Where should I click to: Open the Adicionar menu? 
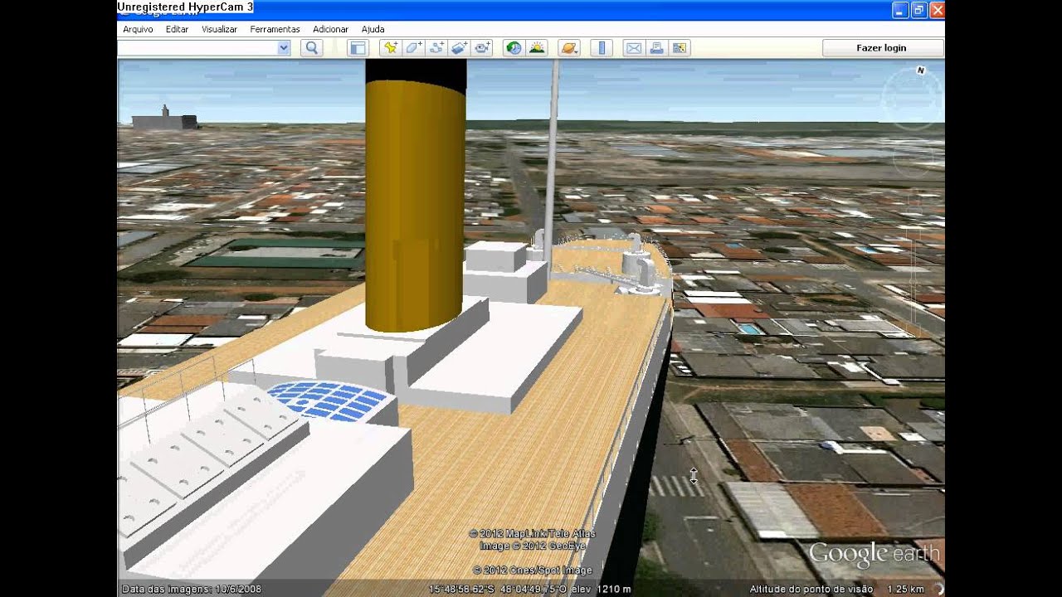coord(330,29)
